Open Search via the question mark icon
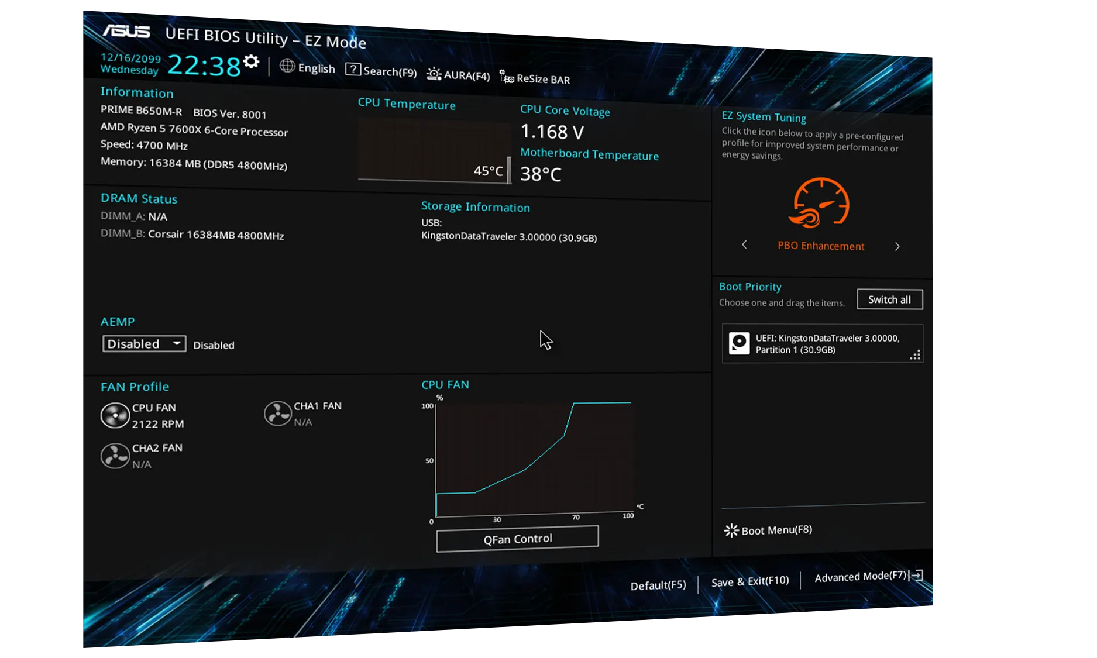 (353, 70)
